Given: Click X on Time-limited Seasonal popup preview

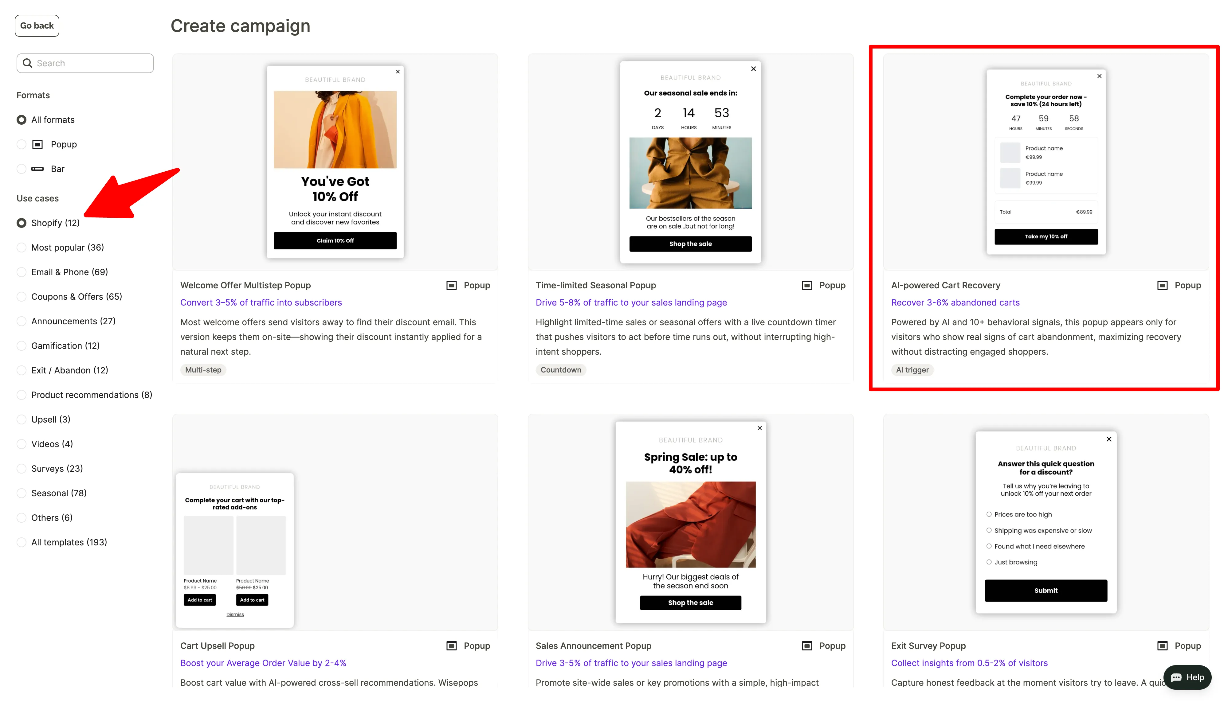Looking at the screenshot, I should click(x=753, y=69).
